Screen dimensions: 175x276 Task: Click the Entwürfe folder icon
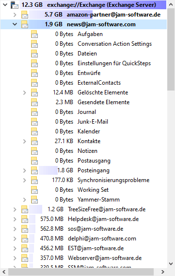coord(34,73)
